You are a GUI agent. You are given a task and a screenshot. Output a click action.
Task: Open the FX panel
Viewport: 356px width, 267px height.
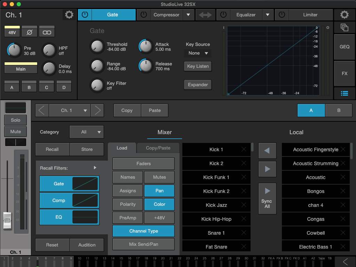pos(345,73)
